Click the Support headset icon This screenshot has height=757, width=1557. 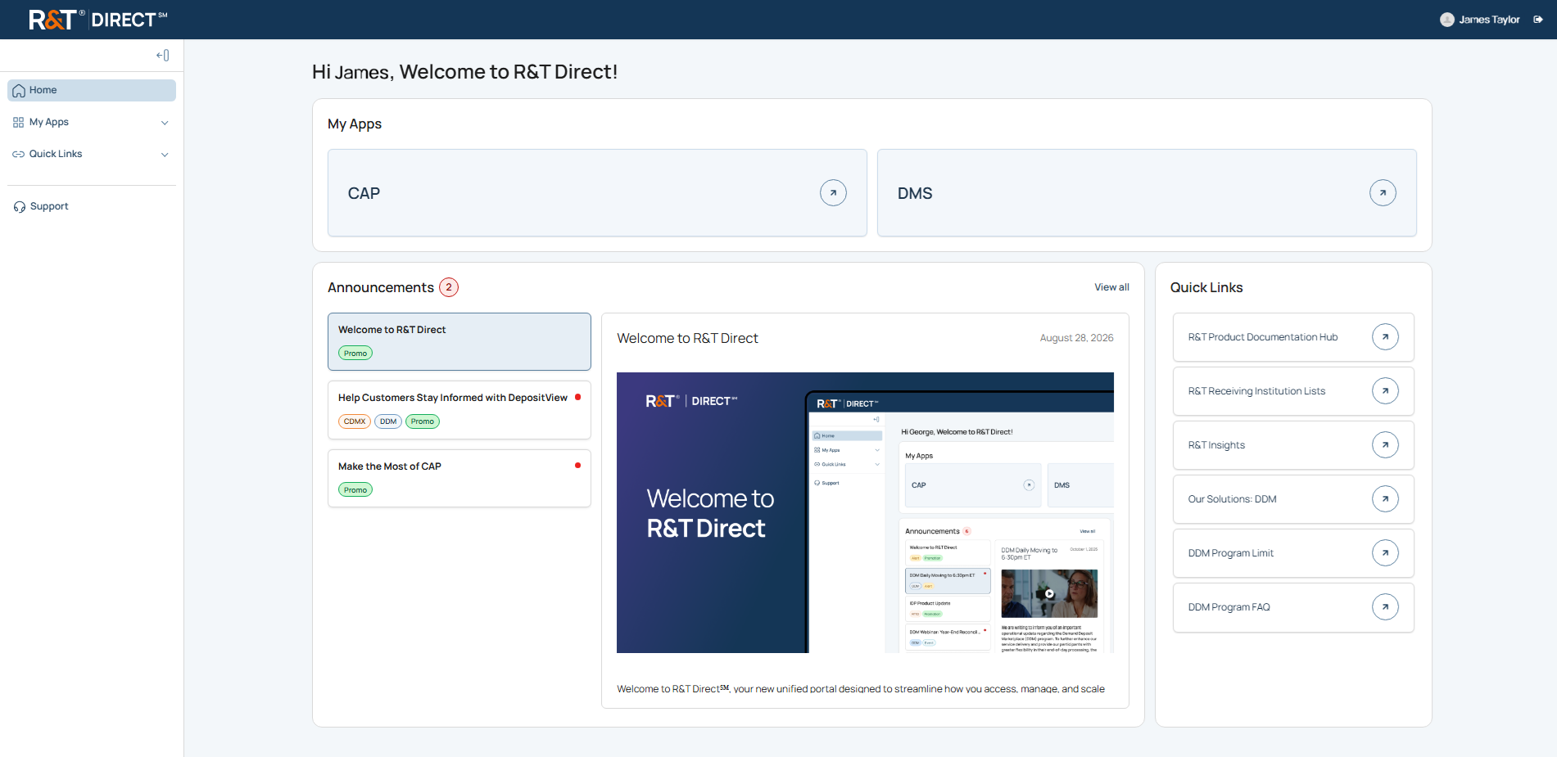tap(20, 207)
